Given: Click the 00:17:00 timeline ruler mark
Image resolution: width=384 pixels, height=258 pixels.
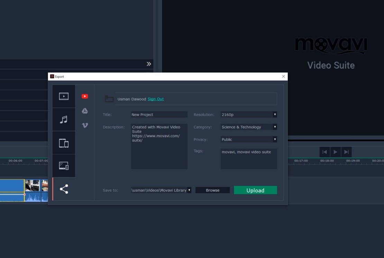Looking at the screenshot, I should pos(301,161).
